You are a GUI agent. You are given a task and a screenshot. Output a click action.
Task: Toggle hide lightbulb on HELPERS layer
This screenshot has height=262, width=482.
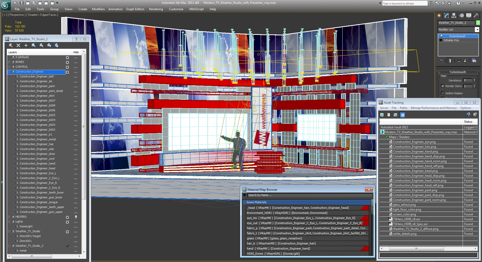coord(76,217)
